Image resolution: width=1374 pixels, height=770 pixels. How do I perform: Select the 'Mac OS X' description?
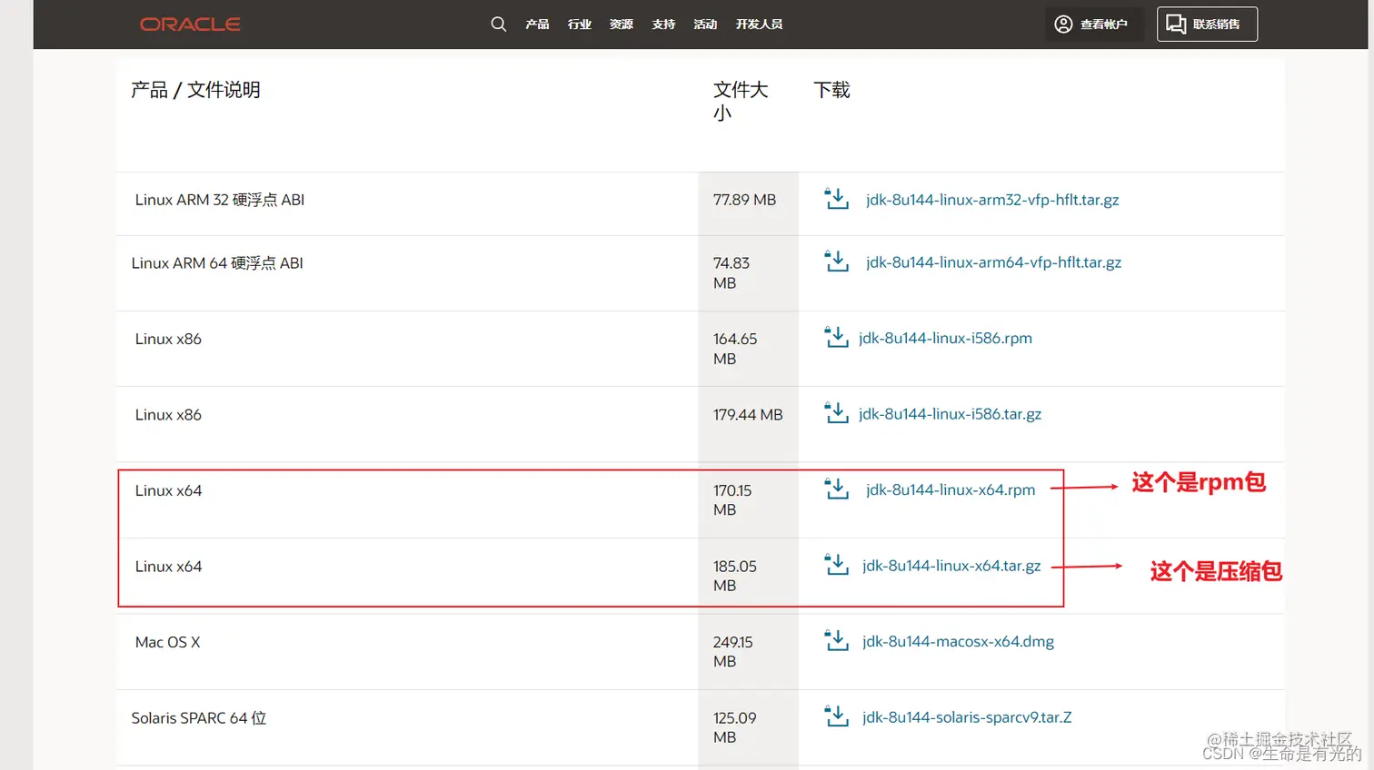167,642
